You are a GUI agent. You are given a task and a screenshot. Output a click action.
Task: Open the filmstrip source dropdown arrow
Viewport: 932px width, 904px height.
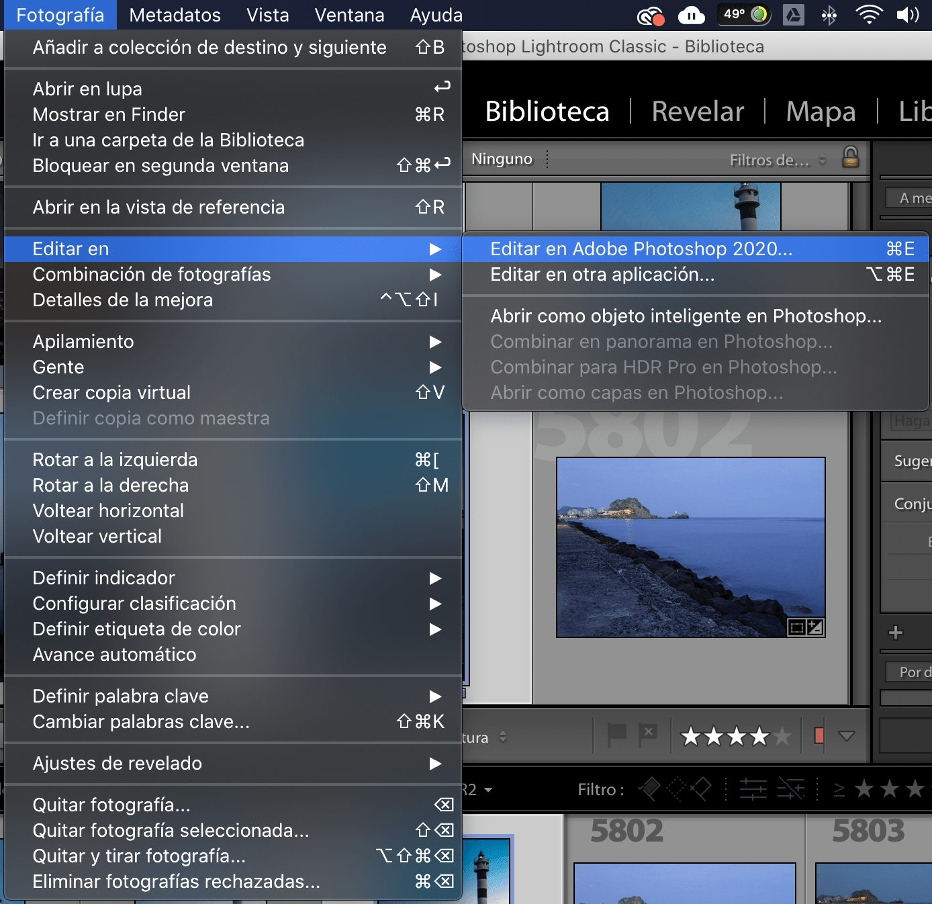pyautogui.click(x=488, y=790)
